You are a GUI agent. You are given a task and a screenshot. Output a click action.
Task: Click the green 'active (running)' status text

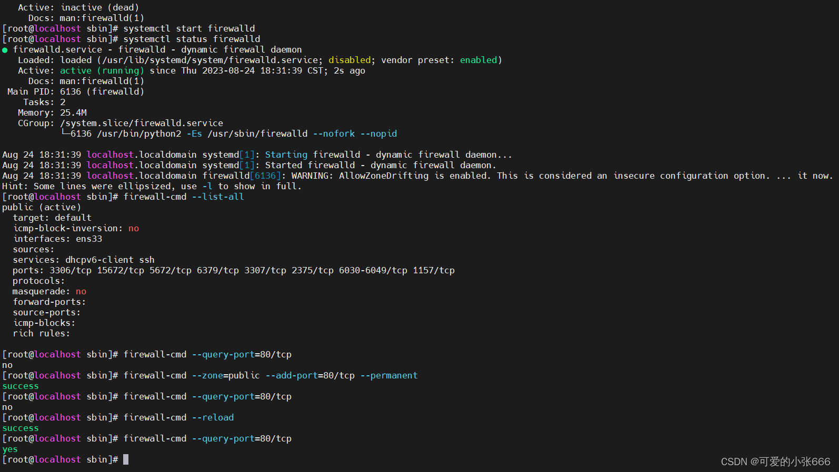click(x=102, y=70)
